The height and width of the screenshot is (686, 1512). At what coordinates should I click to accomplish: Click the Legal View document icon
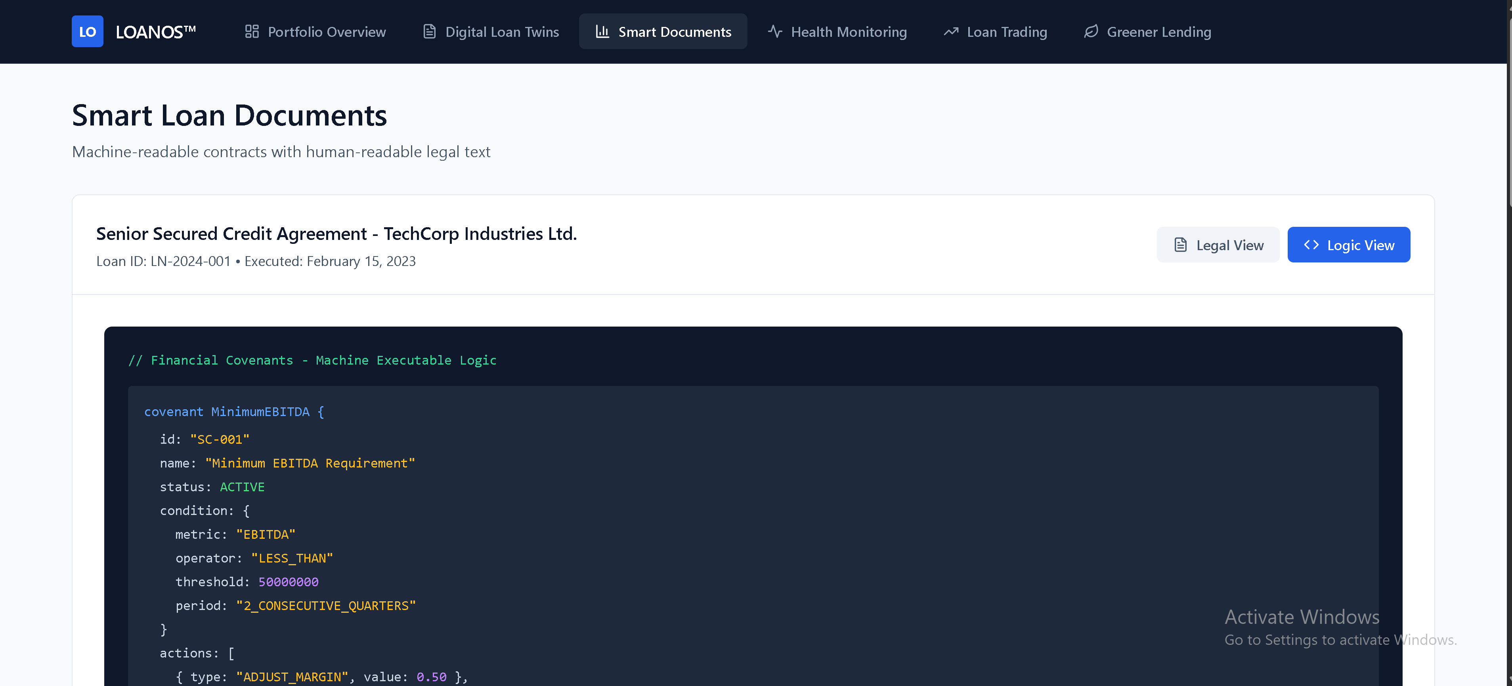click(x=1180, y=245)
